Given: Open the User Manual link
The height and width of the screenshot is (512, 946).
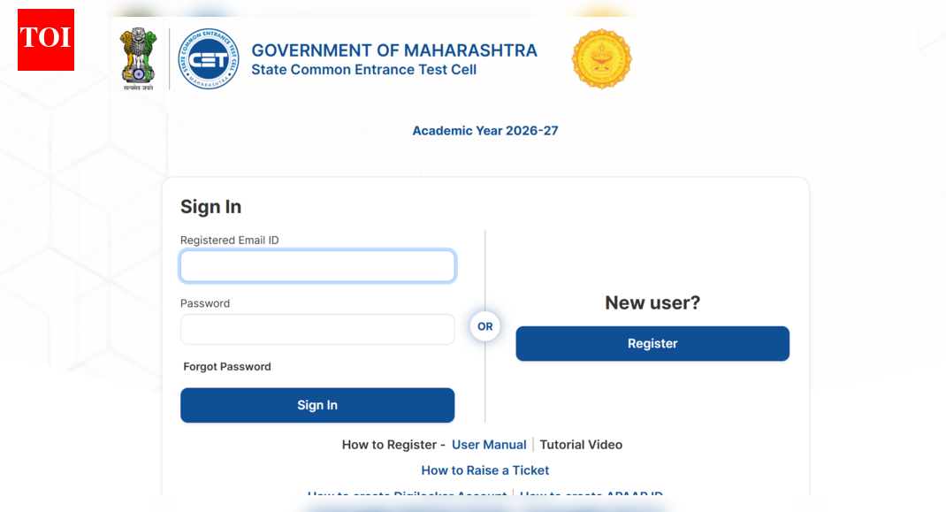Looking at the screenshot, I should pos(489,444).
